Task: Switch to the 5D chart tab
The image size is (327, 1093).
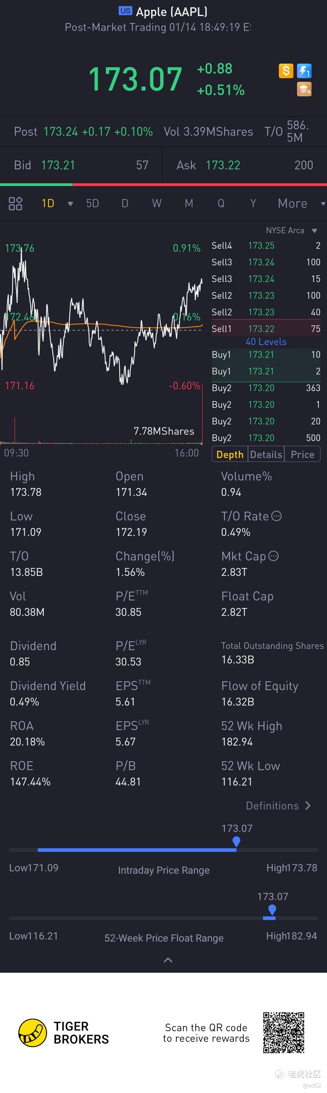Action: click(x=92, y=204)
